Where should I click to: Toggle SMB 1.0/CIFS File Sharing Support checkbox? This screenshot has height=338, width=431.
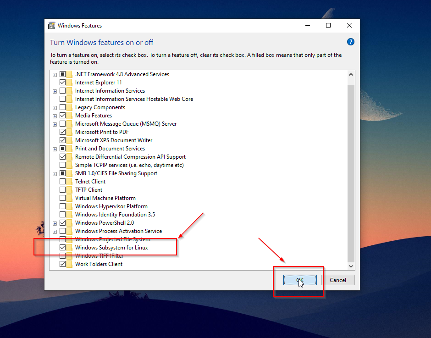coord(62,173)
